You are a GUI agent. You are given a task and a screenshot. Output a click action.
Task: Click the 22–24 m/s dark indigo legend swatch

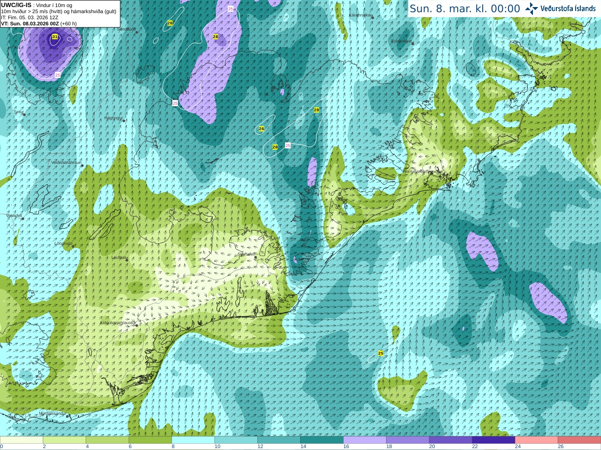coord(493,440)
